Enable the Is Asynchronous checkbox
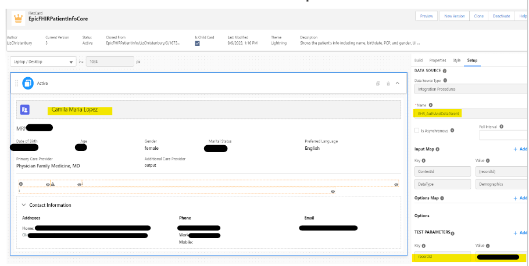529x266 pixels. (x=417, y=131)
